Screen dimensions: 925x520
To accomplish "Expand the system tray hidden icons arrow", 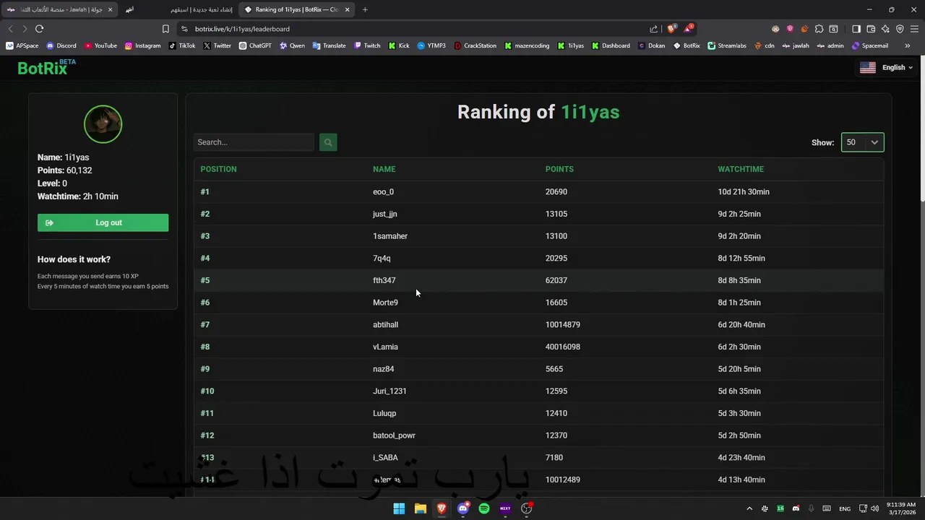I will (749, 508).
